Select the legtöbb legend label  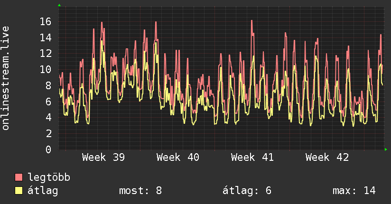tap(49, 177)
